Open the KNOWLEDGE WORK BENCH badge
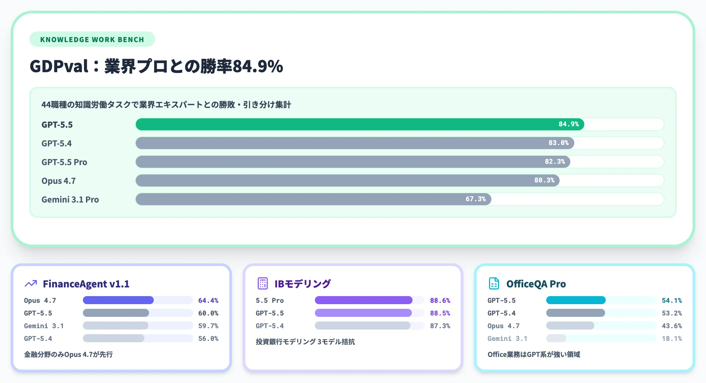The width and height of the screenshot is (706, 383). [92, 39]
